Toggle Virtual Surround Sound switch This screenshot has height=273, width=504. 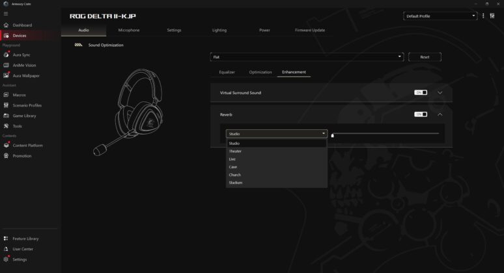coord(421,93)
